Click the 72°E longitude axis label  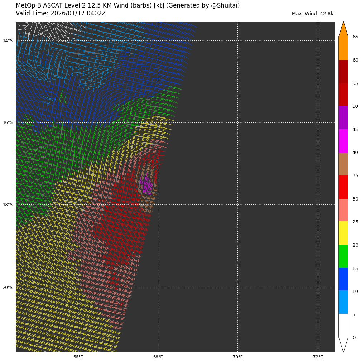tap(318, 357)
